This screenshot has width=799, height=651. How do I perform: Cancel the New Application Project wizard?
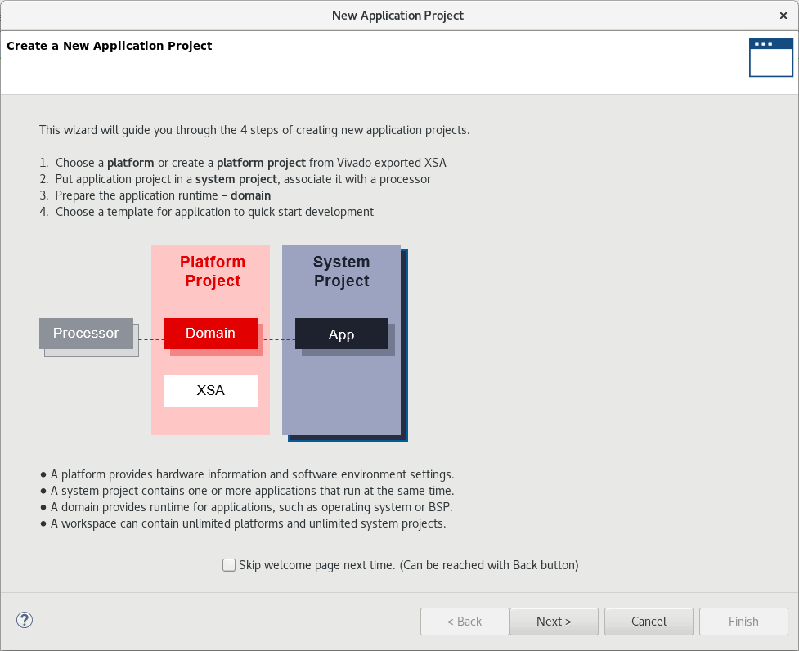pyautogui.click(x=649, y=622)
